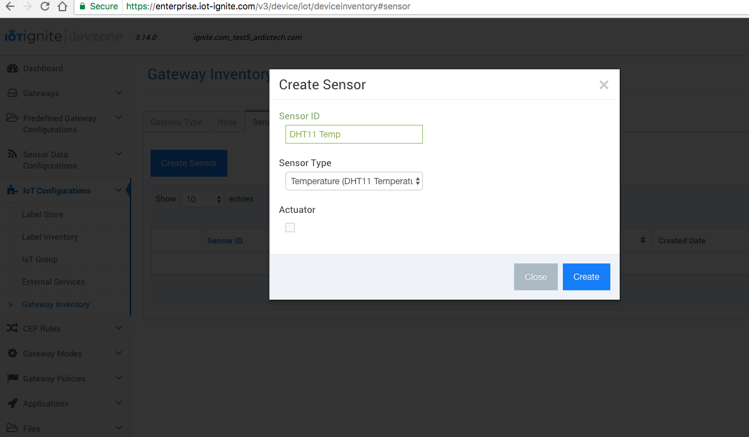Viewport: 749px width, 437px height.
Task: Select the Gateways icon
Action: [14, 92]
